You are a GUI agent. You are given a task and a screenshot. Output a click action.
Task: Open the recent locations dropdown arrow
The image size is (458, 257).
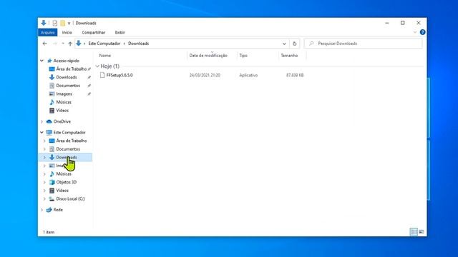pos(63,44)
